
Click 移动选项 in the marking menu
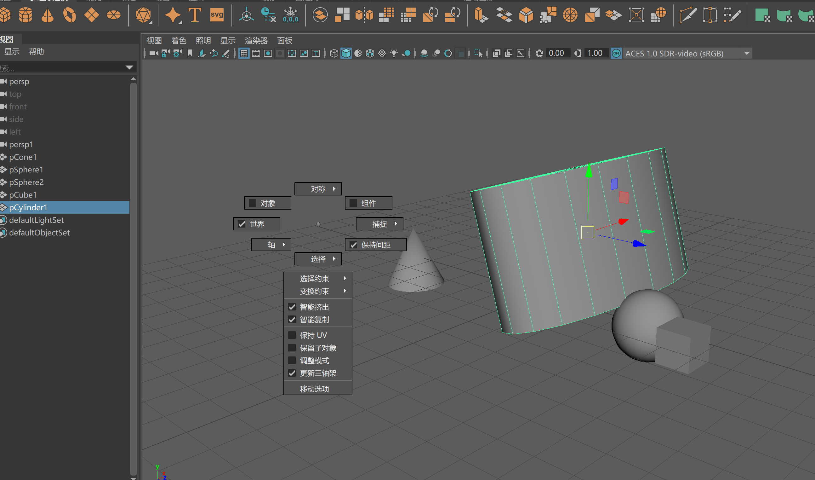click(x=314, y=389)
